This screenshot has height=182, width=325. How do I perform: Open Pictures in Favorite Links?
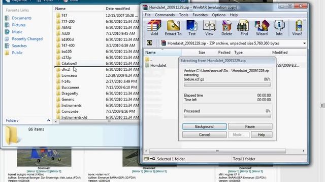(19, 25)
